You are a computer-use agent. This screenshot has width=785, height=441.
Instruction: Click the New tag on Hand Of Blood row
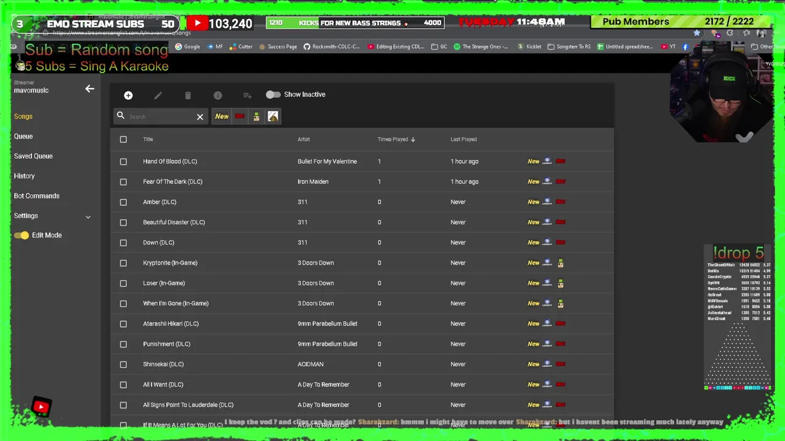click(x=534, y=162)
